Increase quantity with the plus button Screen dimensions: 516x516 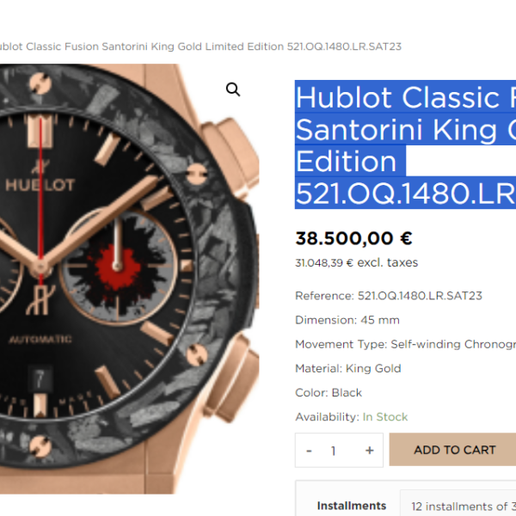(370, 450)
